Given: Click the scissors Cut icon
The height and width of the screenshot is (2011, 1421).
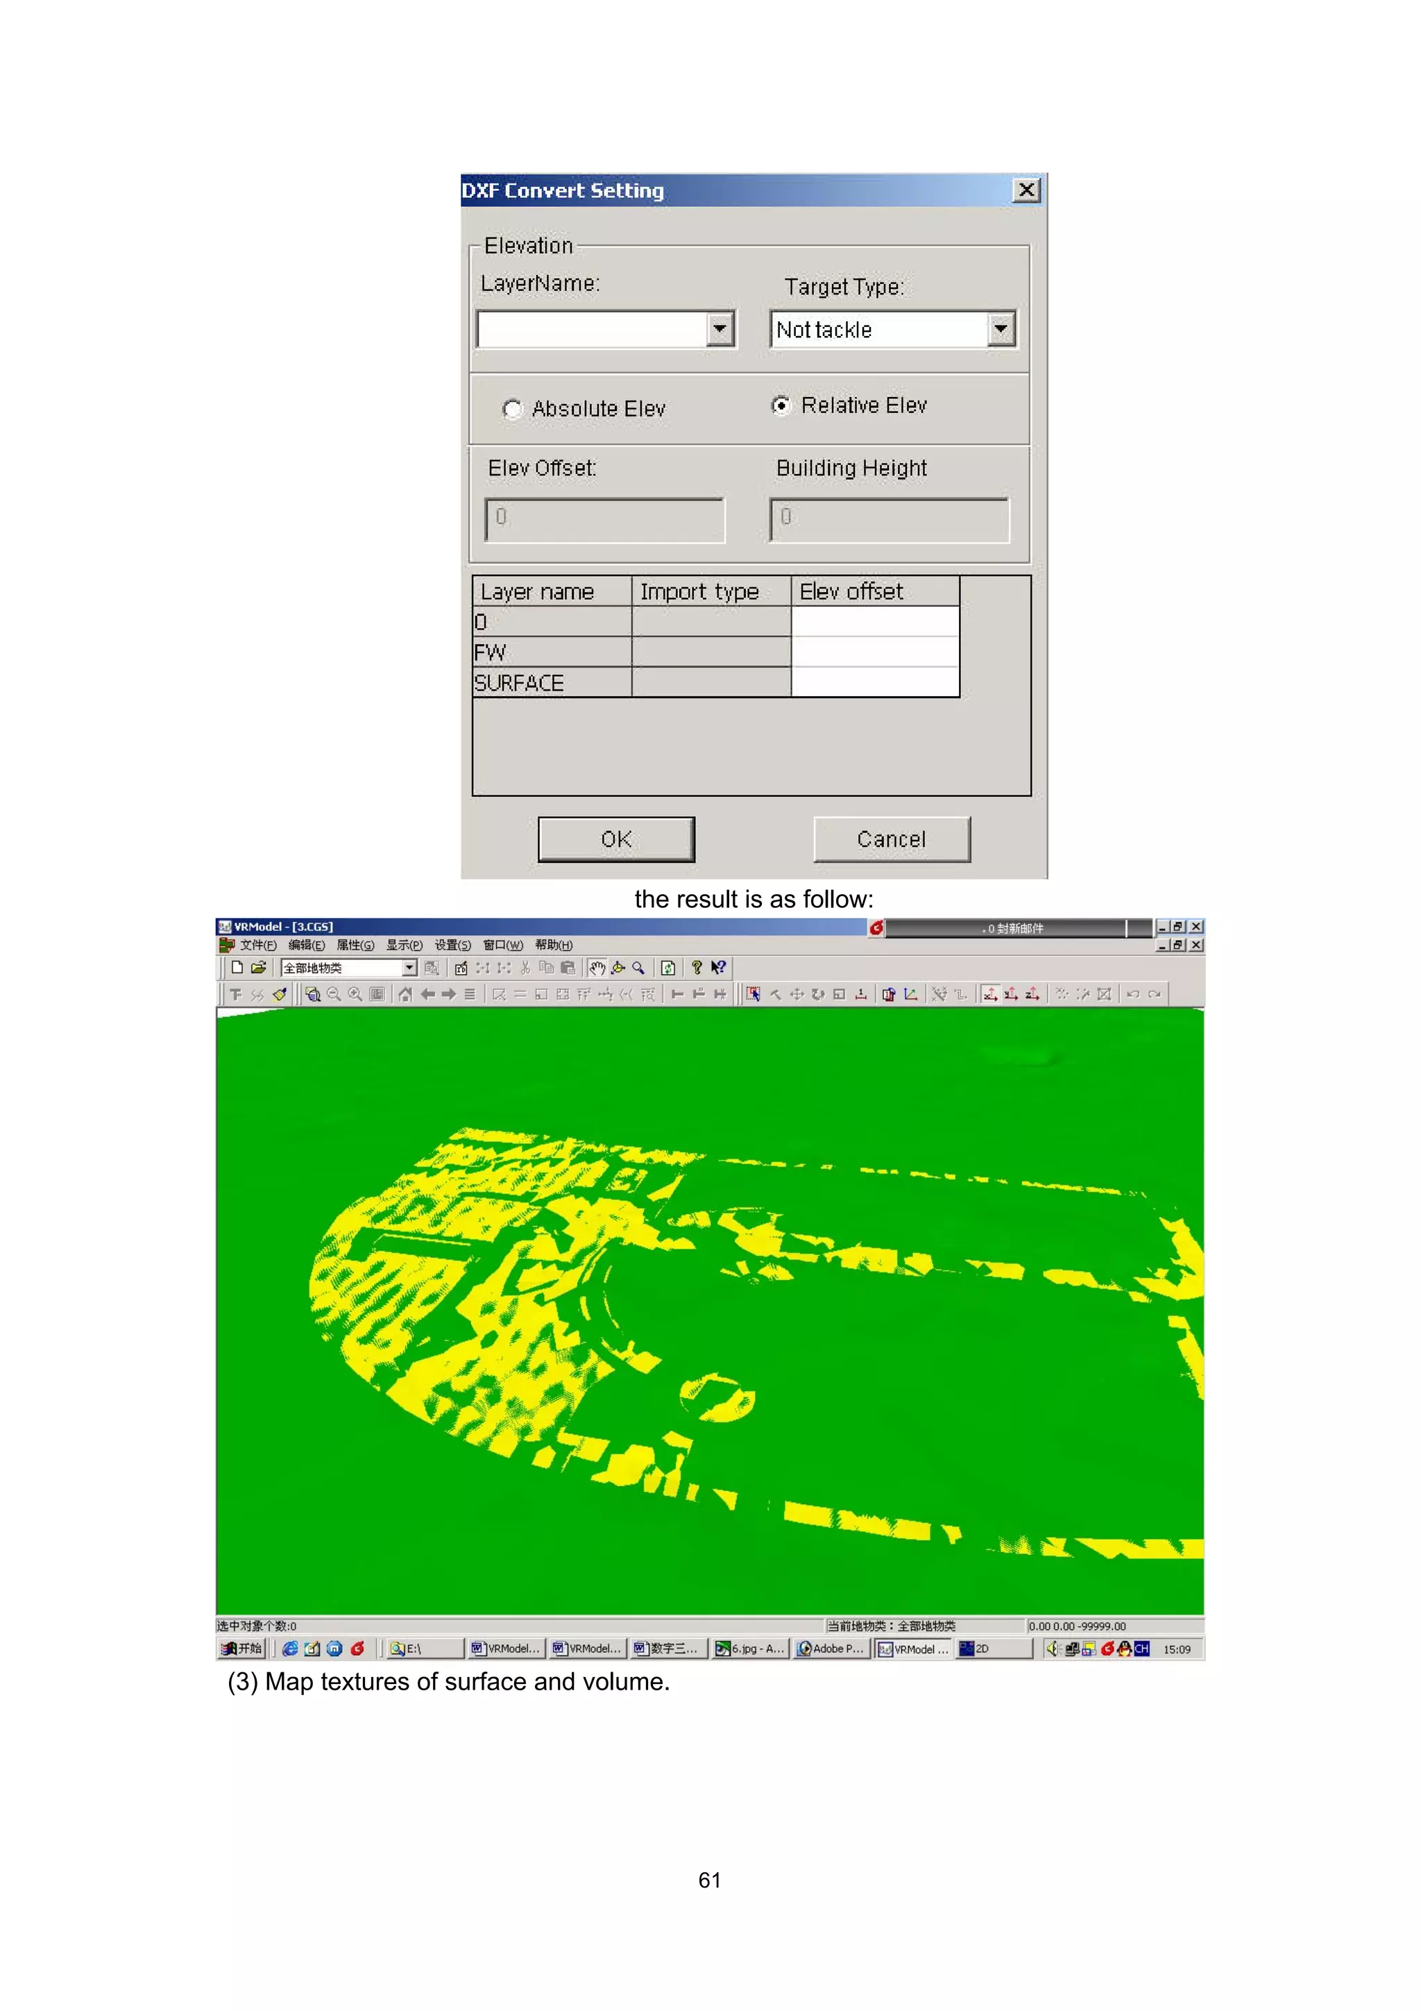Looking at the screenshot, I should click(x=525, y=968).
